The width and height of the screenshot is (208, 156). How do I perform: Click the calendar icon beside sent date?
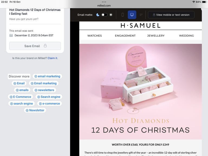[x=11, y=35]
